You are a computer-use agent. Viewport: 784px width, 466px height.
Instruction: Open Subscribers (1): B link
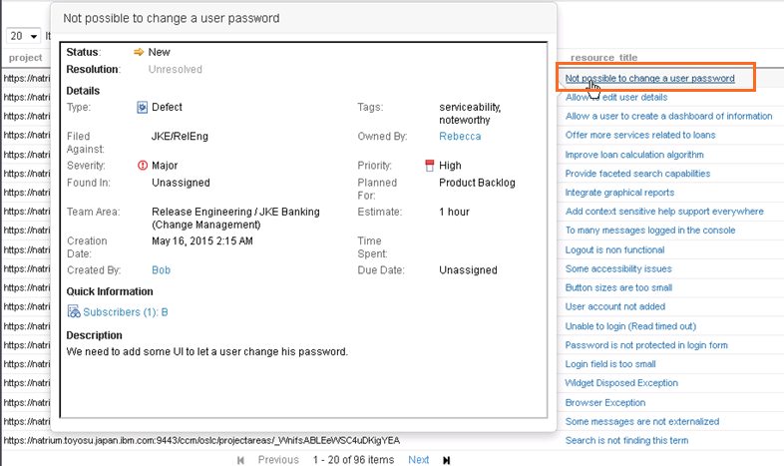125,312
